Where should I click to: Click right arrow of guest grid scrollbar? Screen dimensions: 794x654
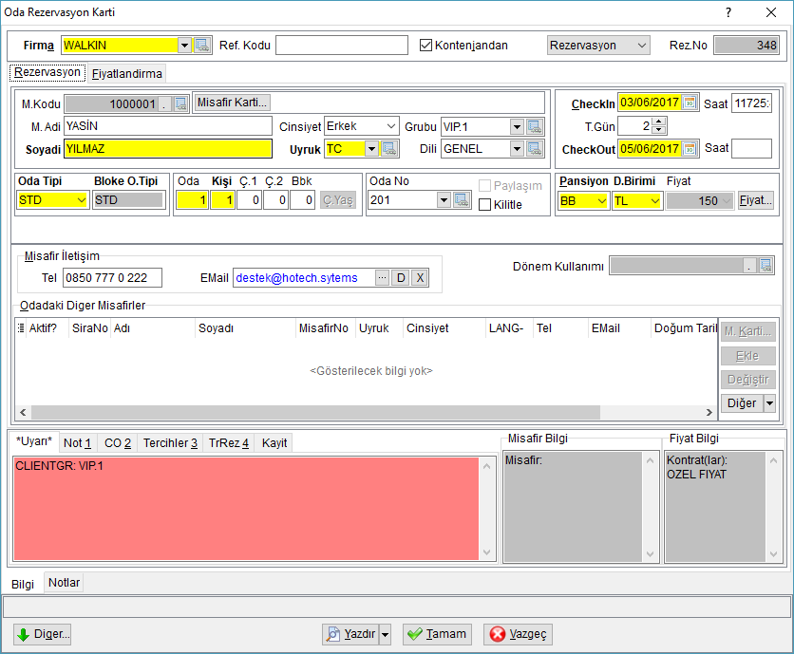[709, 413]
